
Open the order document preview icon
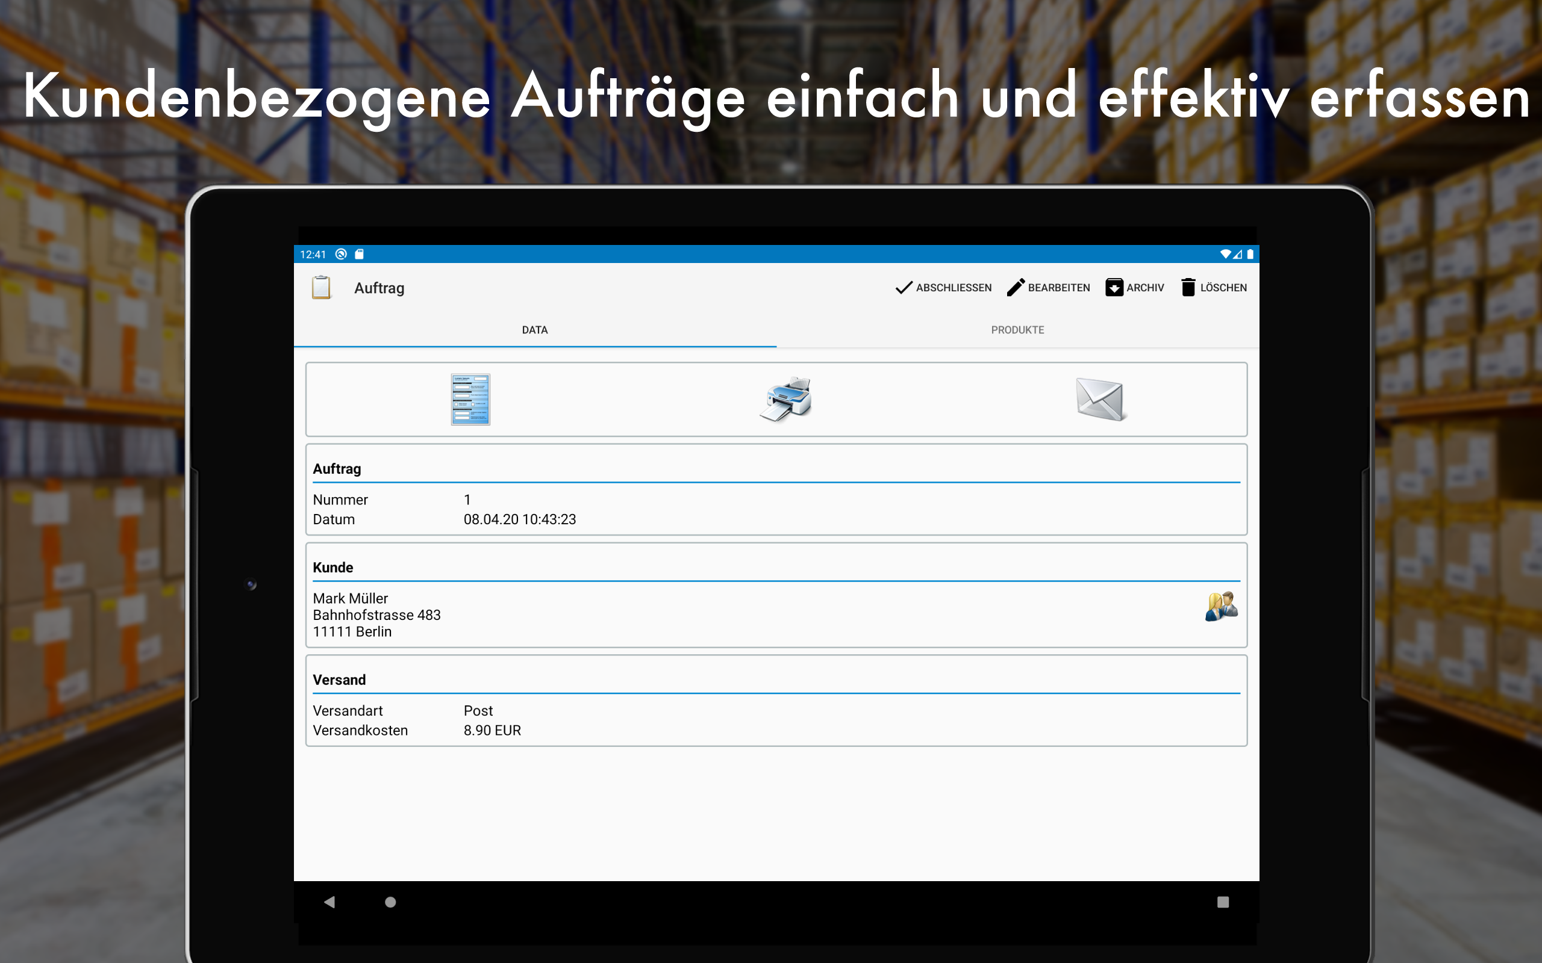point(470,399)
